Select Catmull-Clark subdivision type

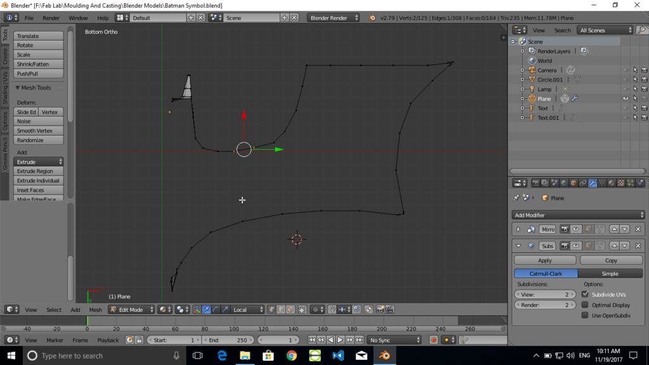pos(546,274)
